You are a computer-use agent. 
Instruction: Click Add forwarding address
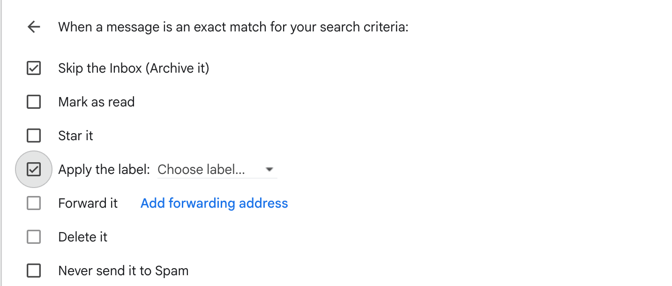pos(214,203)
